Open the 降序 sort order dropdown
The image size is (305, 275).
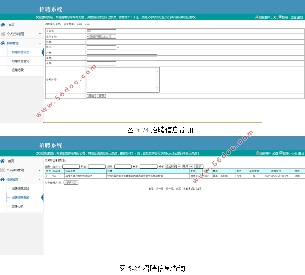tap(187, 167)
